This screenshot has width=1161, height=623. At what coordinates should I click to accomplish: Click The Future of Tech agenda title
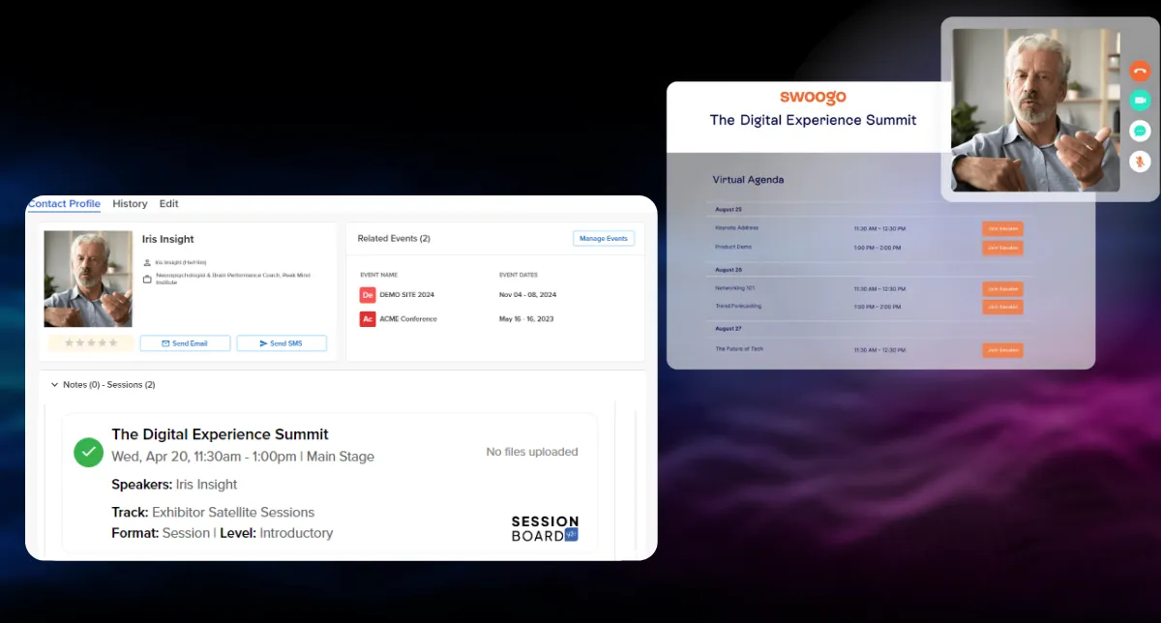tap(739, 348)
